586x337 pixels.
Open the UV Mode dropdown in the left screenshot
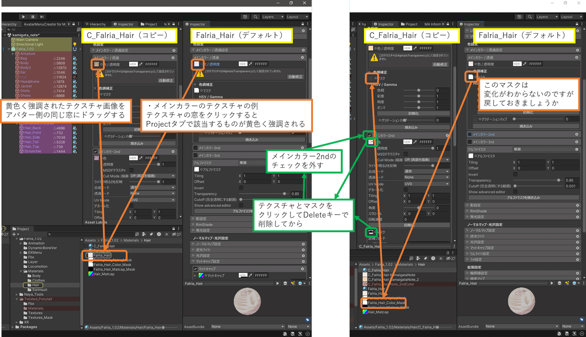[152, 200]
